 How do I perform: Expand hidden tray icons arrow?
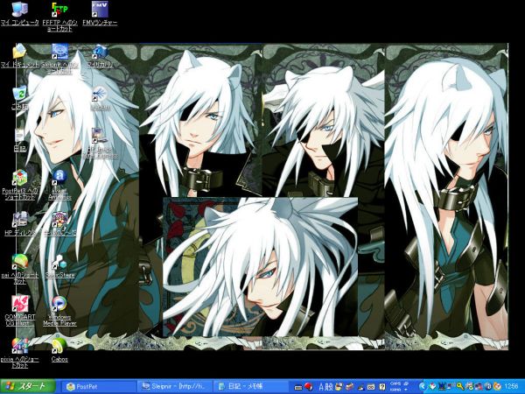pyautogui.click(x=423, y=387)
